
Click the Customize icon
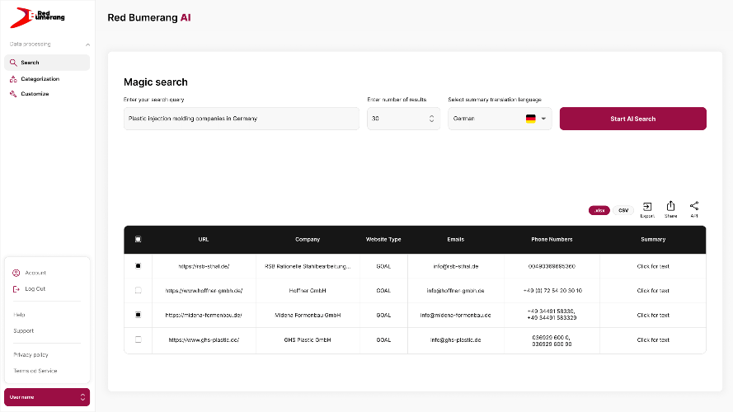tap(13, 94)
